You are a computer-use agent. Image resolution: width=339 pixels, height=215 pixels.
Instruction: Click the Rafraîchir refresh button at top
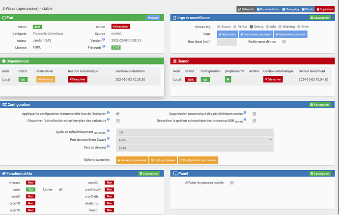tap(246, 9)
